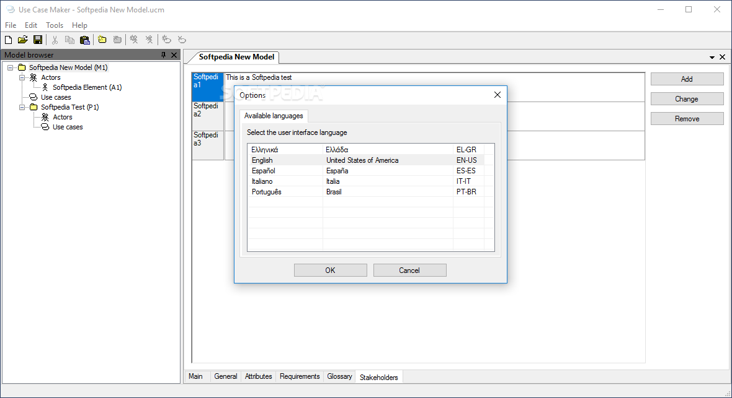Select stakeholder row Softpedia1
Screen dimensions: 732x398
click(x=208, y=87)
